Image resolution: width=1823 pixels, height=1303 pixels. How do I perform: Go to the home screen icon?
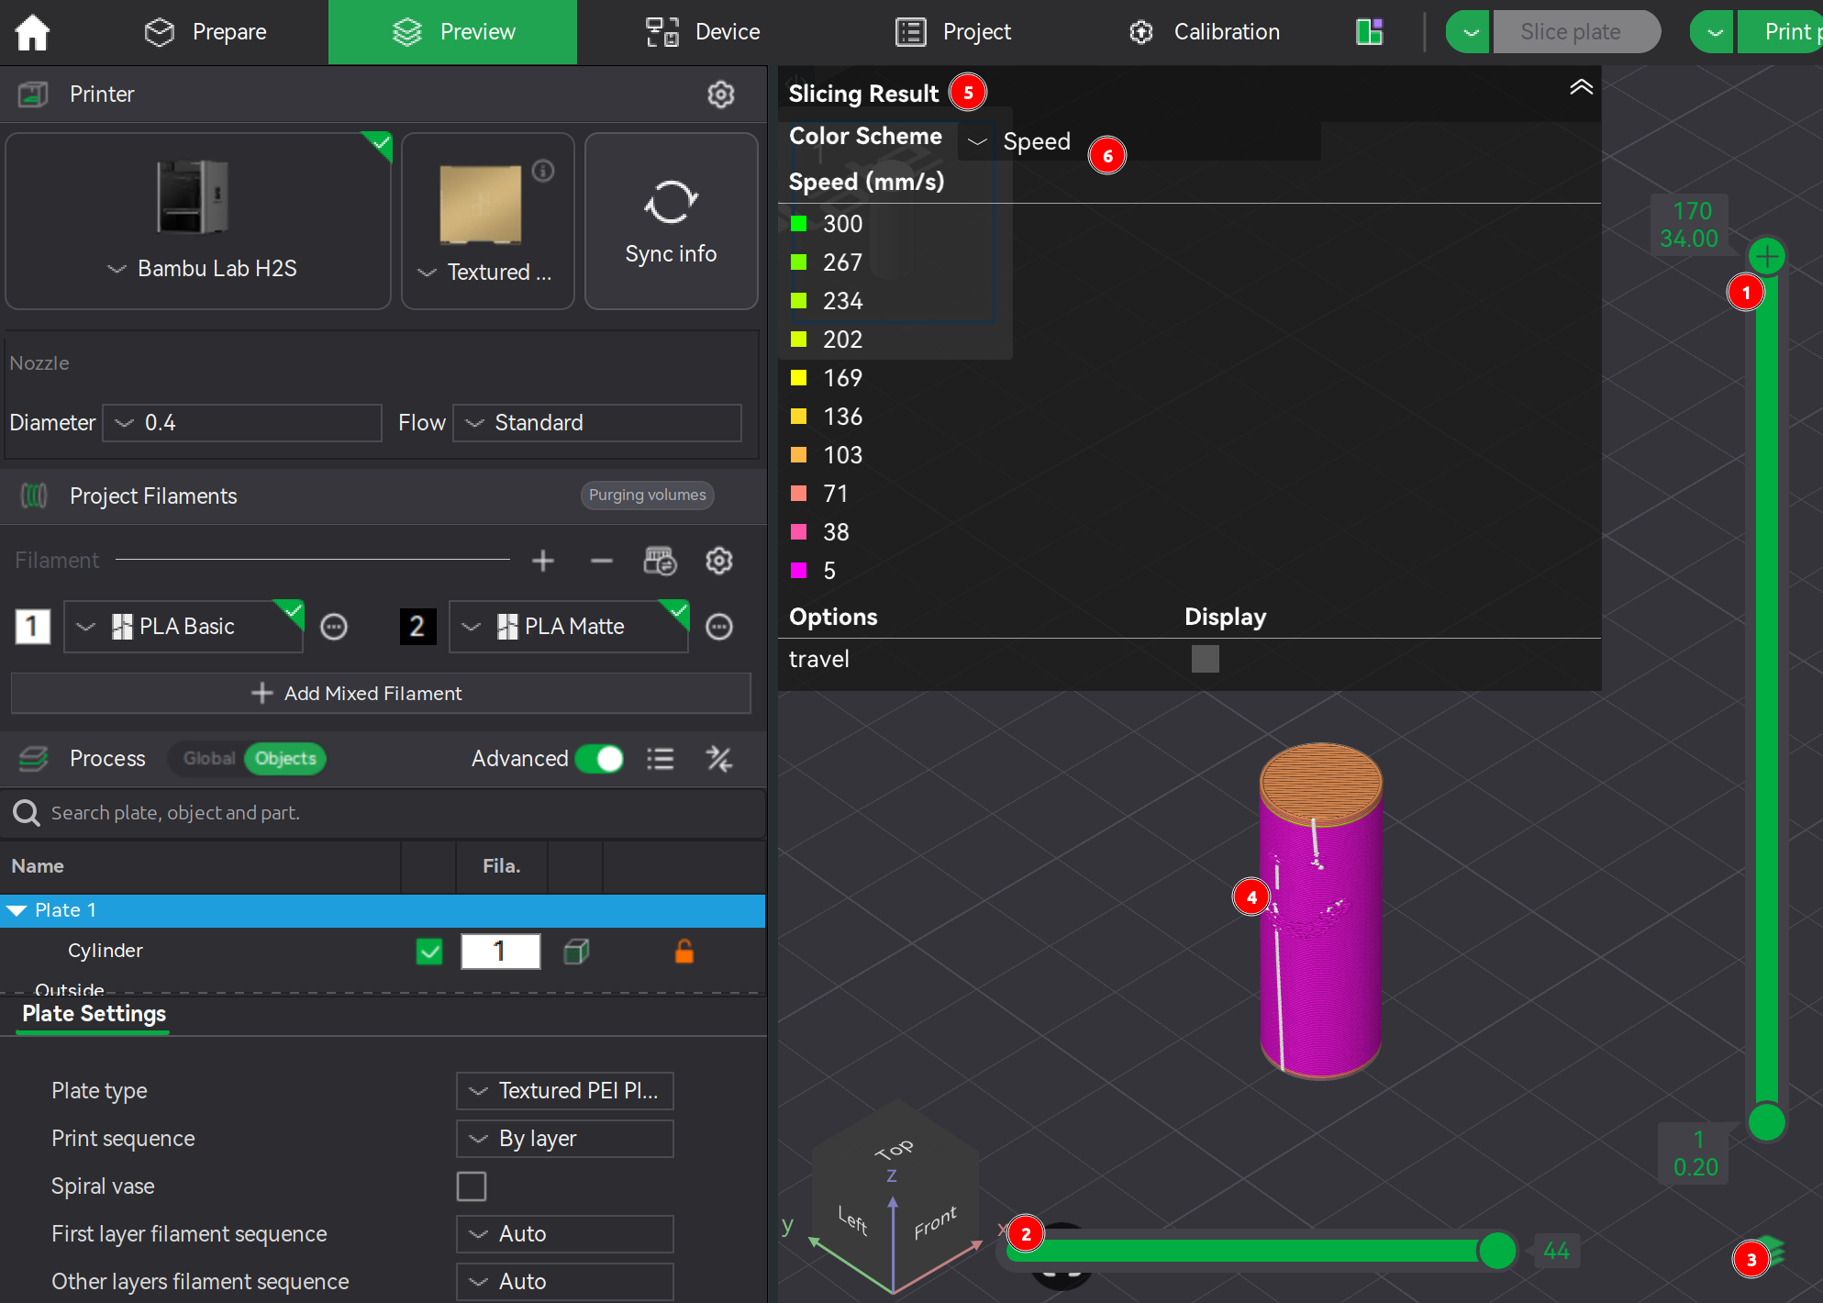(32, 32)
